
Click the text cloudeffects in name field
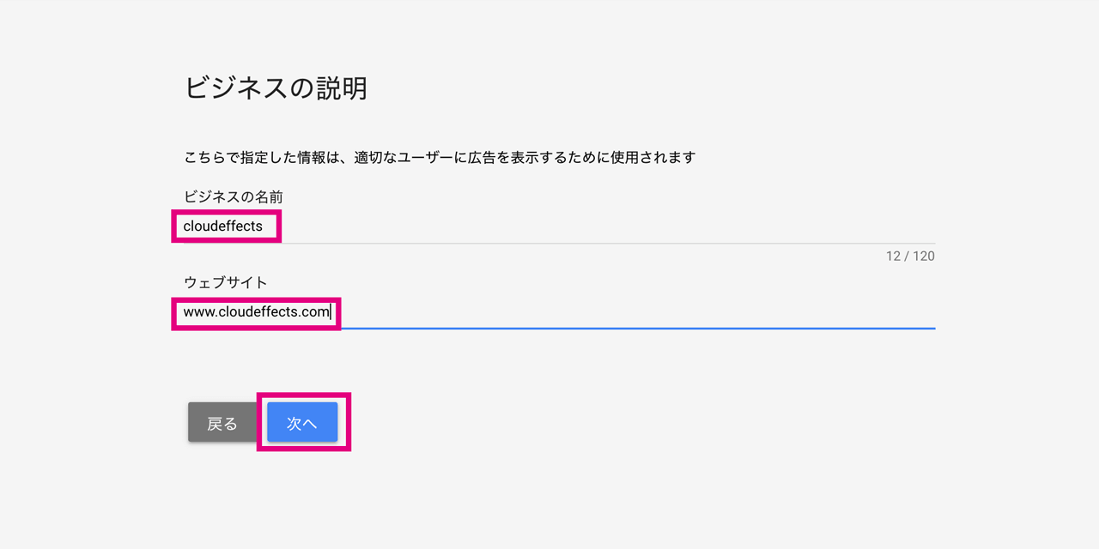(x=223, y=226)
